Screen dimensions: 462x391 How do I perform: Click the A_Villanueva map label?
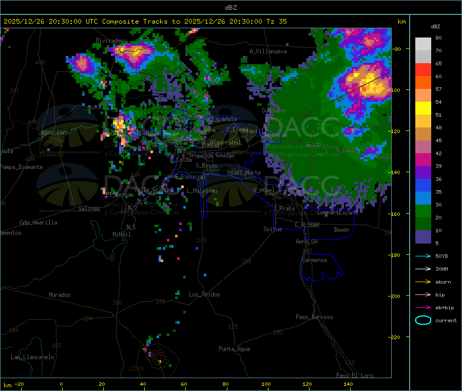268,51
